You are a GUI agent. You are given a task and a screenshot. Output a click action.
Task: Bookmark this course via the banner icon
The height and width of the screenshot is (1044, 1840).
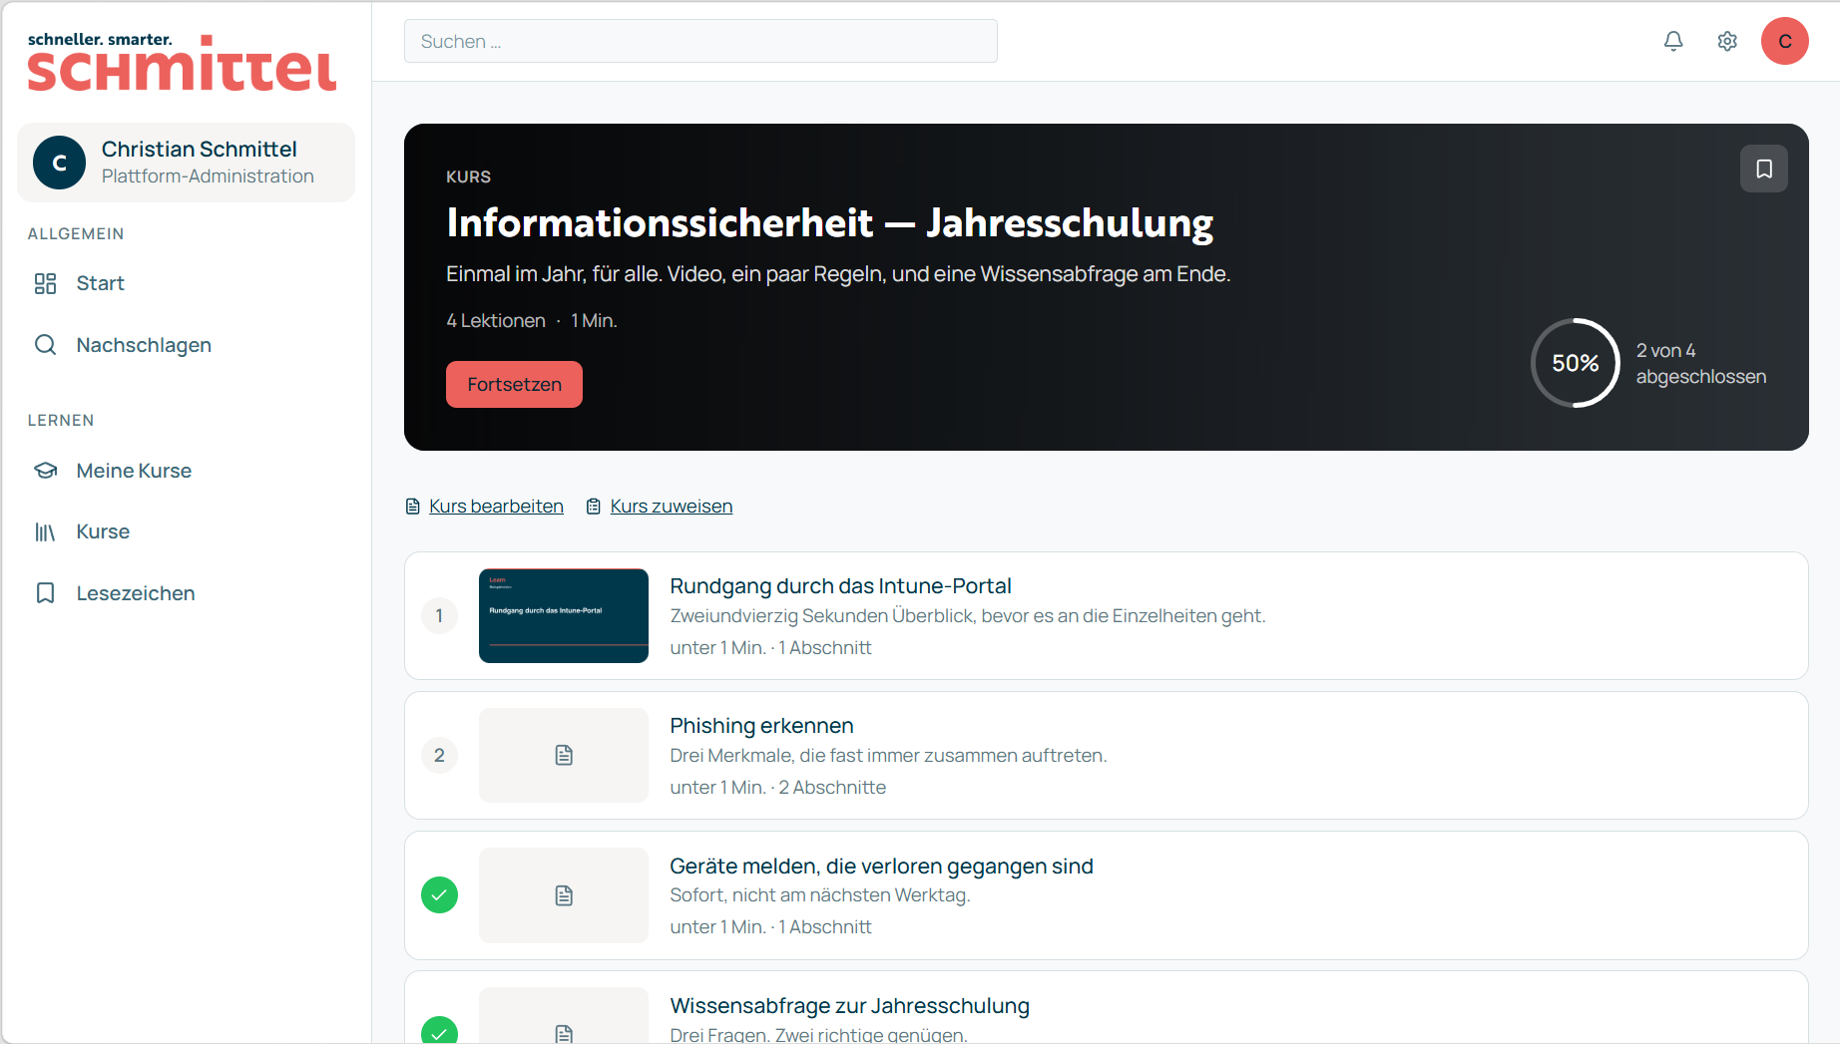point(1764,169)
